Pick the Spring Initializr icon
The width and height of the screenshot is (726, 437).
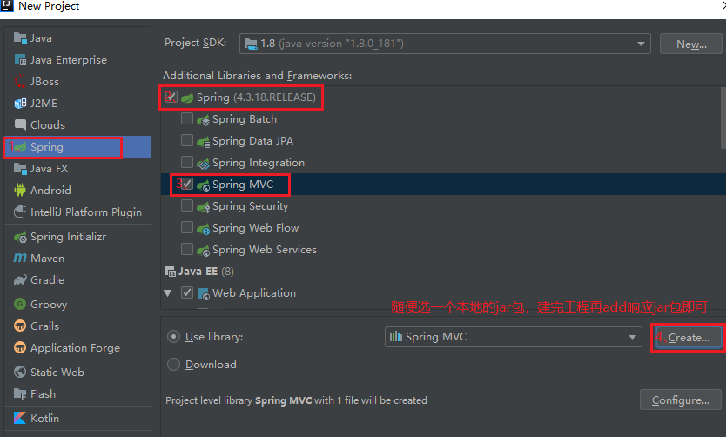[x=20, y=237]
